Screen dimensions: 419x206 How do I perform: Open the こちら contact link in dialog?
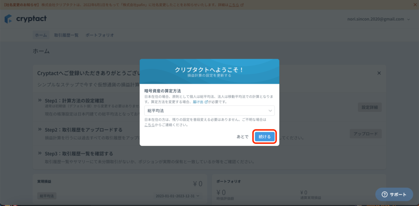point(149,125)
